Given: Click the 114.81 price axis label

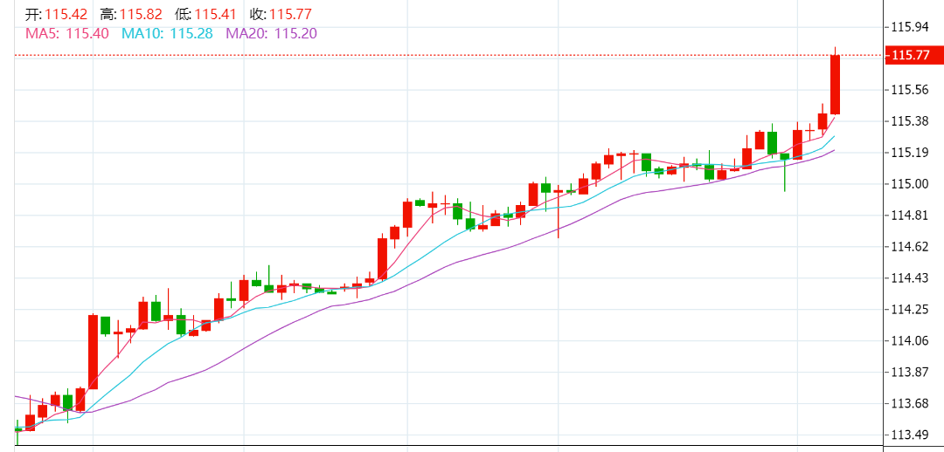Looking at the screenshot, I should point(909,216).
